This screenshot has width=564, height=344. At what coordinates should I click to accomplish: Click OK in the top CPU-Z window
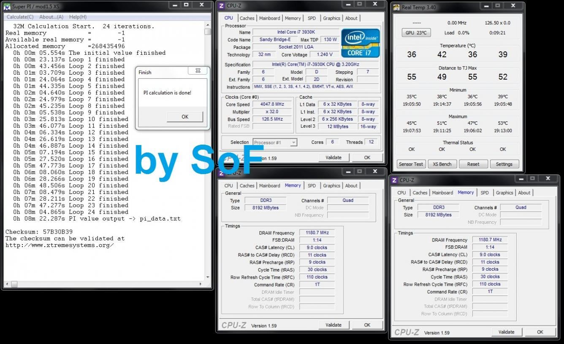[x=367, y=157]
